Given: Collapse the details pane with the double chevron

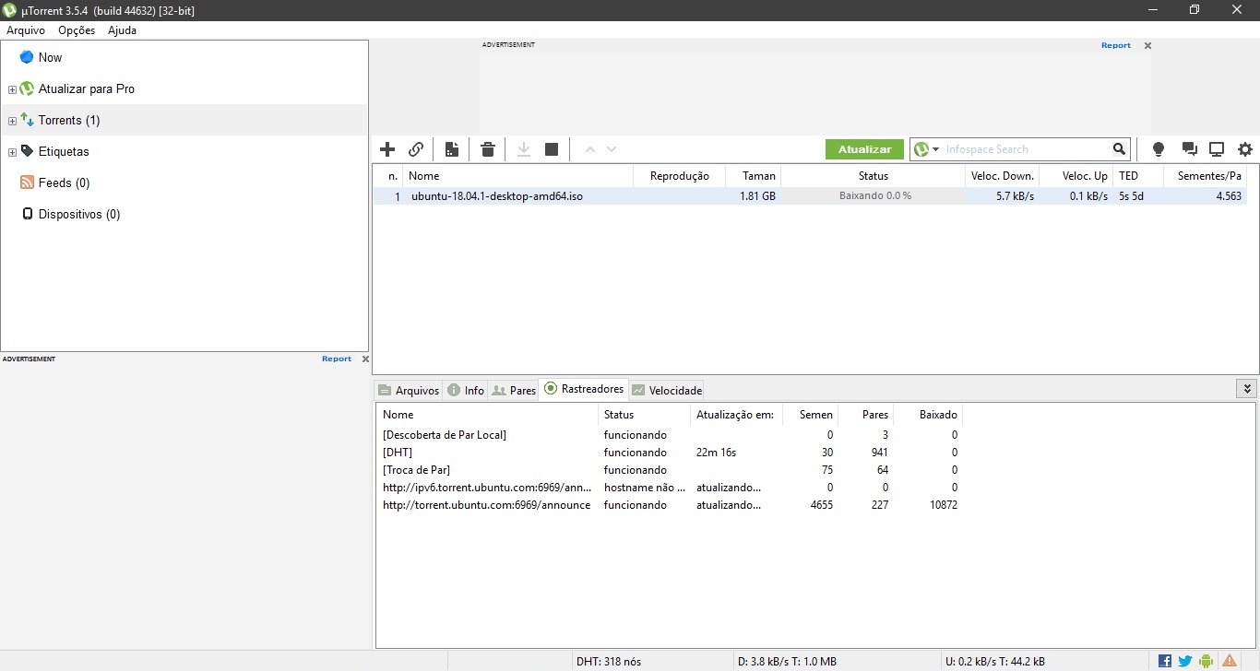Looking at the screenshot, I should pos(1246,389).
